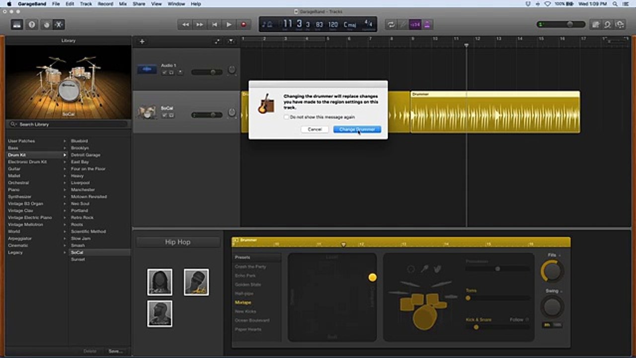Click the Audio 1 pan knob
Image resolution: width=636 pixels, height=358 pixels.
pos(232,70)
